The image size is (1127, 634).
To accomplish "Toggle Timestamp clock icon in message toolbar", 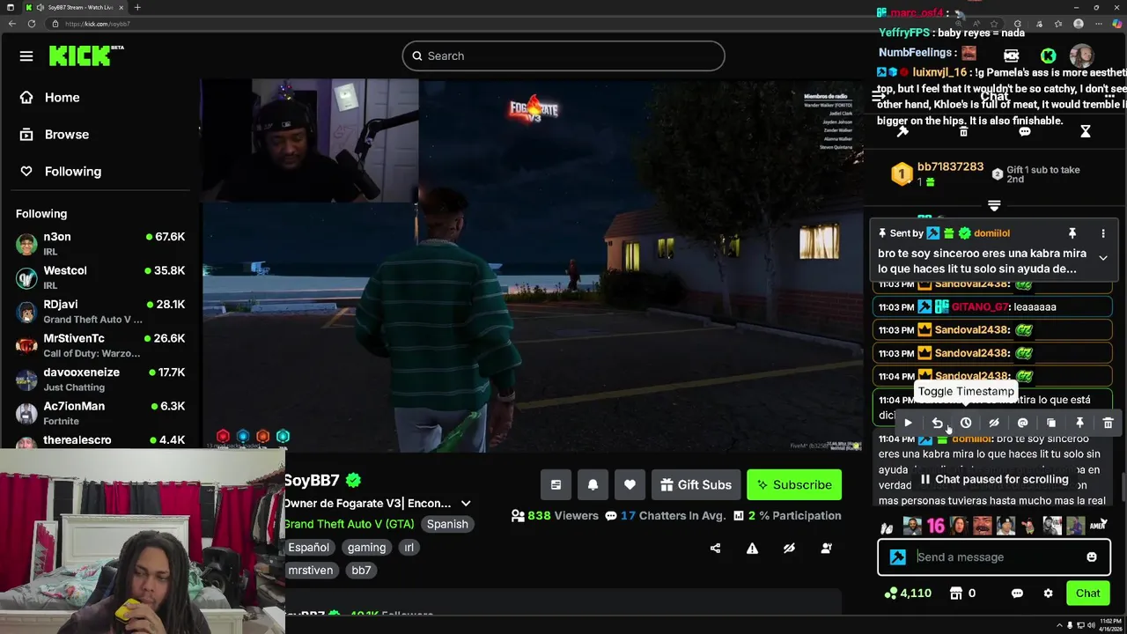I will pos(966,424).
